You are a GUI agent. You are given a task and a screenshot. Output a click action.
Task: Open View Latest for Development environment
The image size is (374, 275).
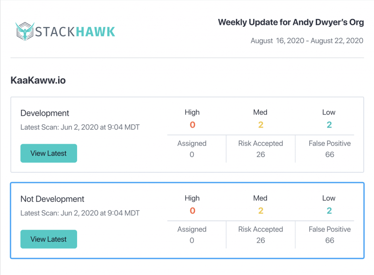[x=49, y=153]
